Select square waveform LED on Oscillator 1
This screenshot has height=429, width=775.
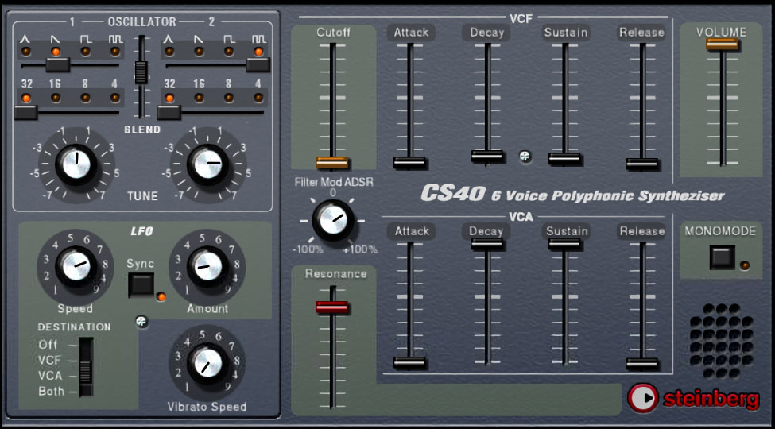coord(86,52)
